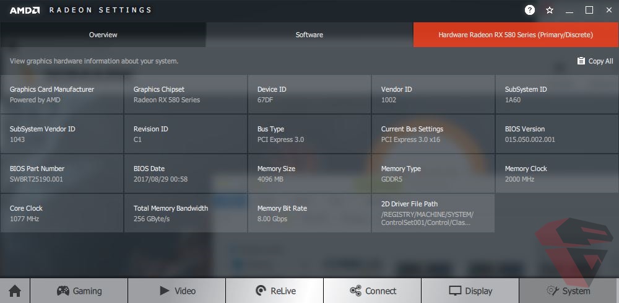Screen dimensions: 619x303
Task: Click the AMD logo in title bar
Action: point(25,11)
